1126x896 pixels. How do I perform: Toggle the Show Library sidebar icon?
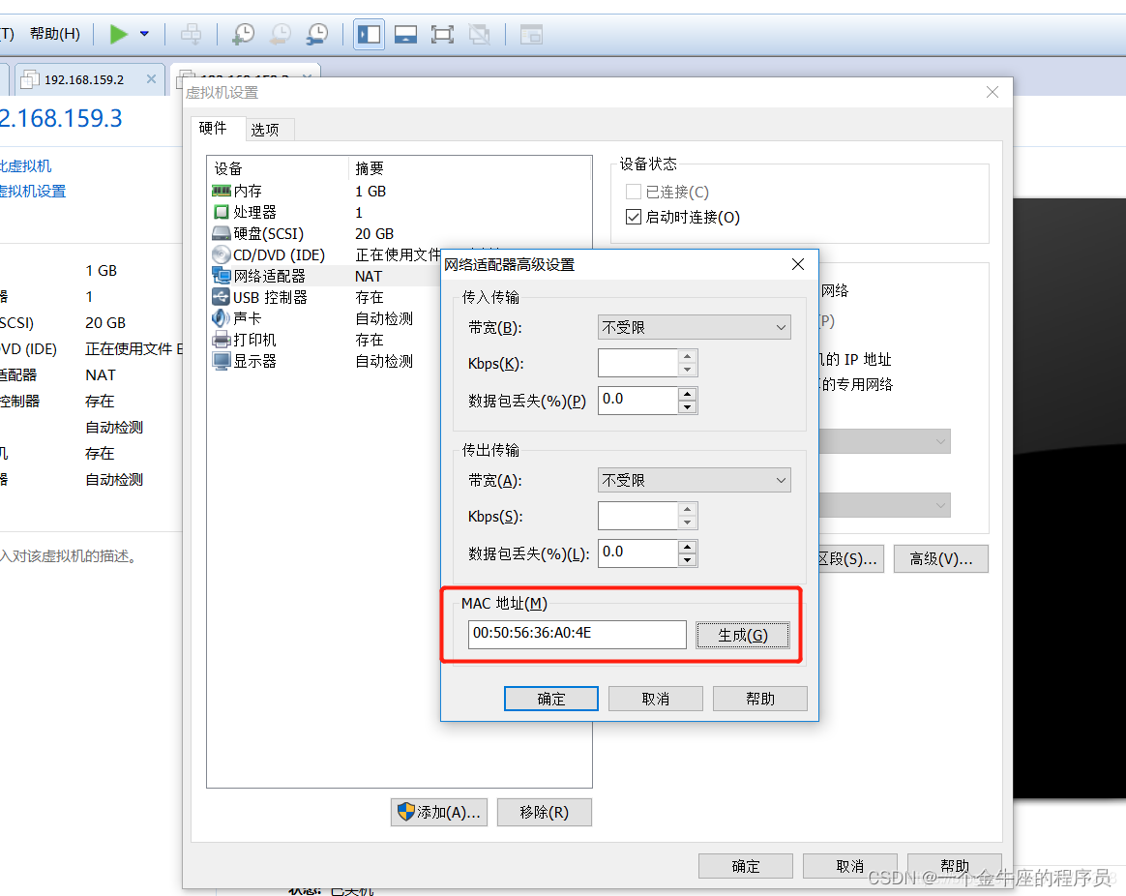click(x=370, y=34)
